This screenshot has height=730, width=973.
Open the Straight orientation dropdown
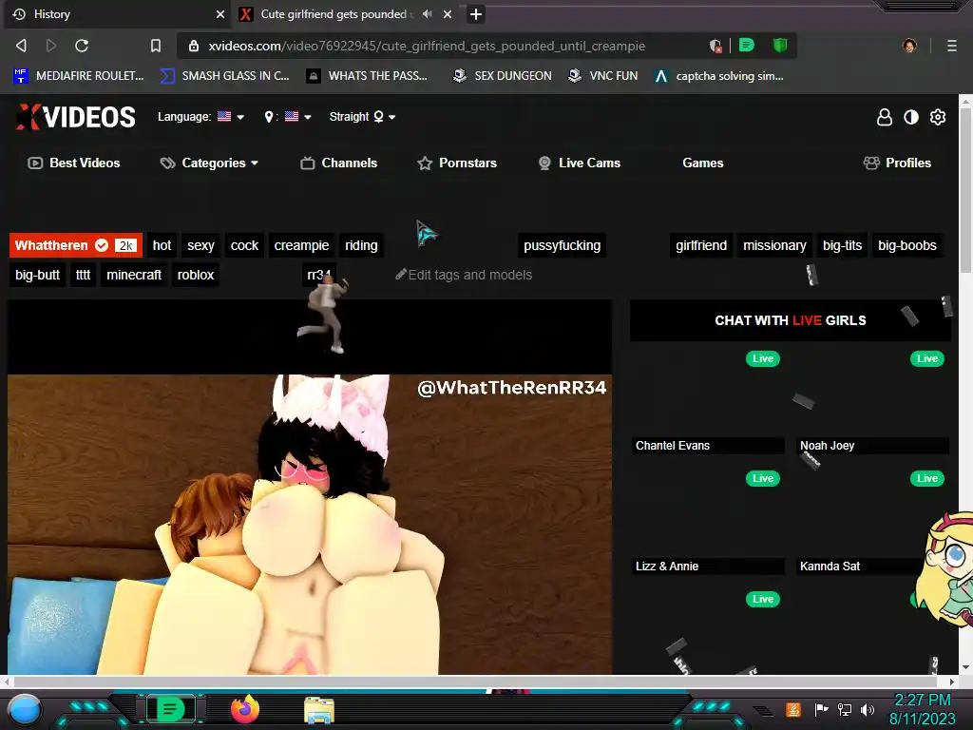(x=362, y=117)
